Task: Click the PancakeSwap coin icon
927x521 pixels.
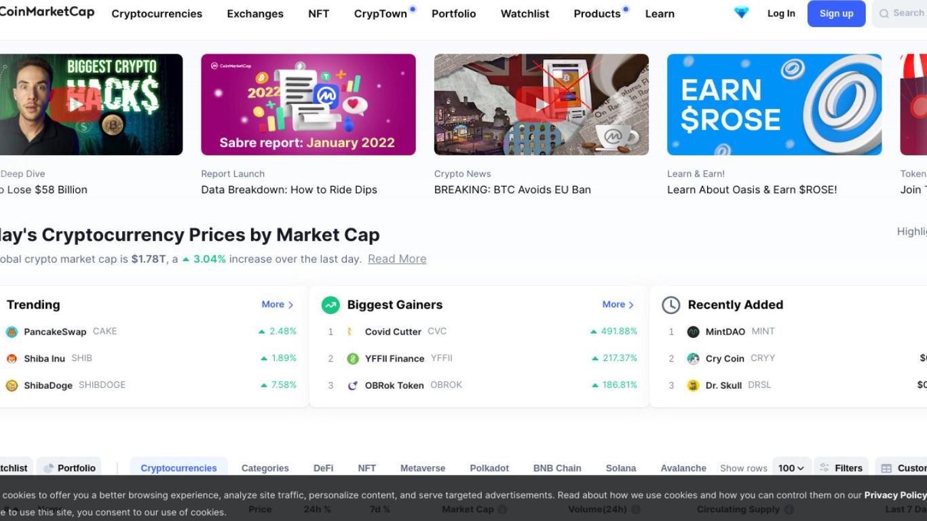Action: pyautogui.click(x=12, y=332)
